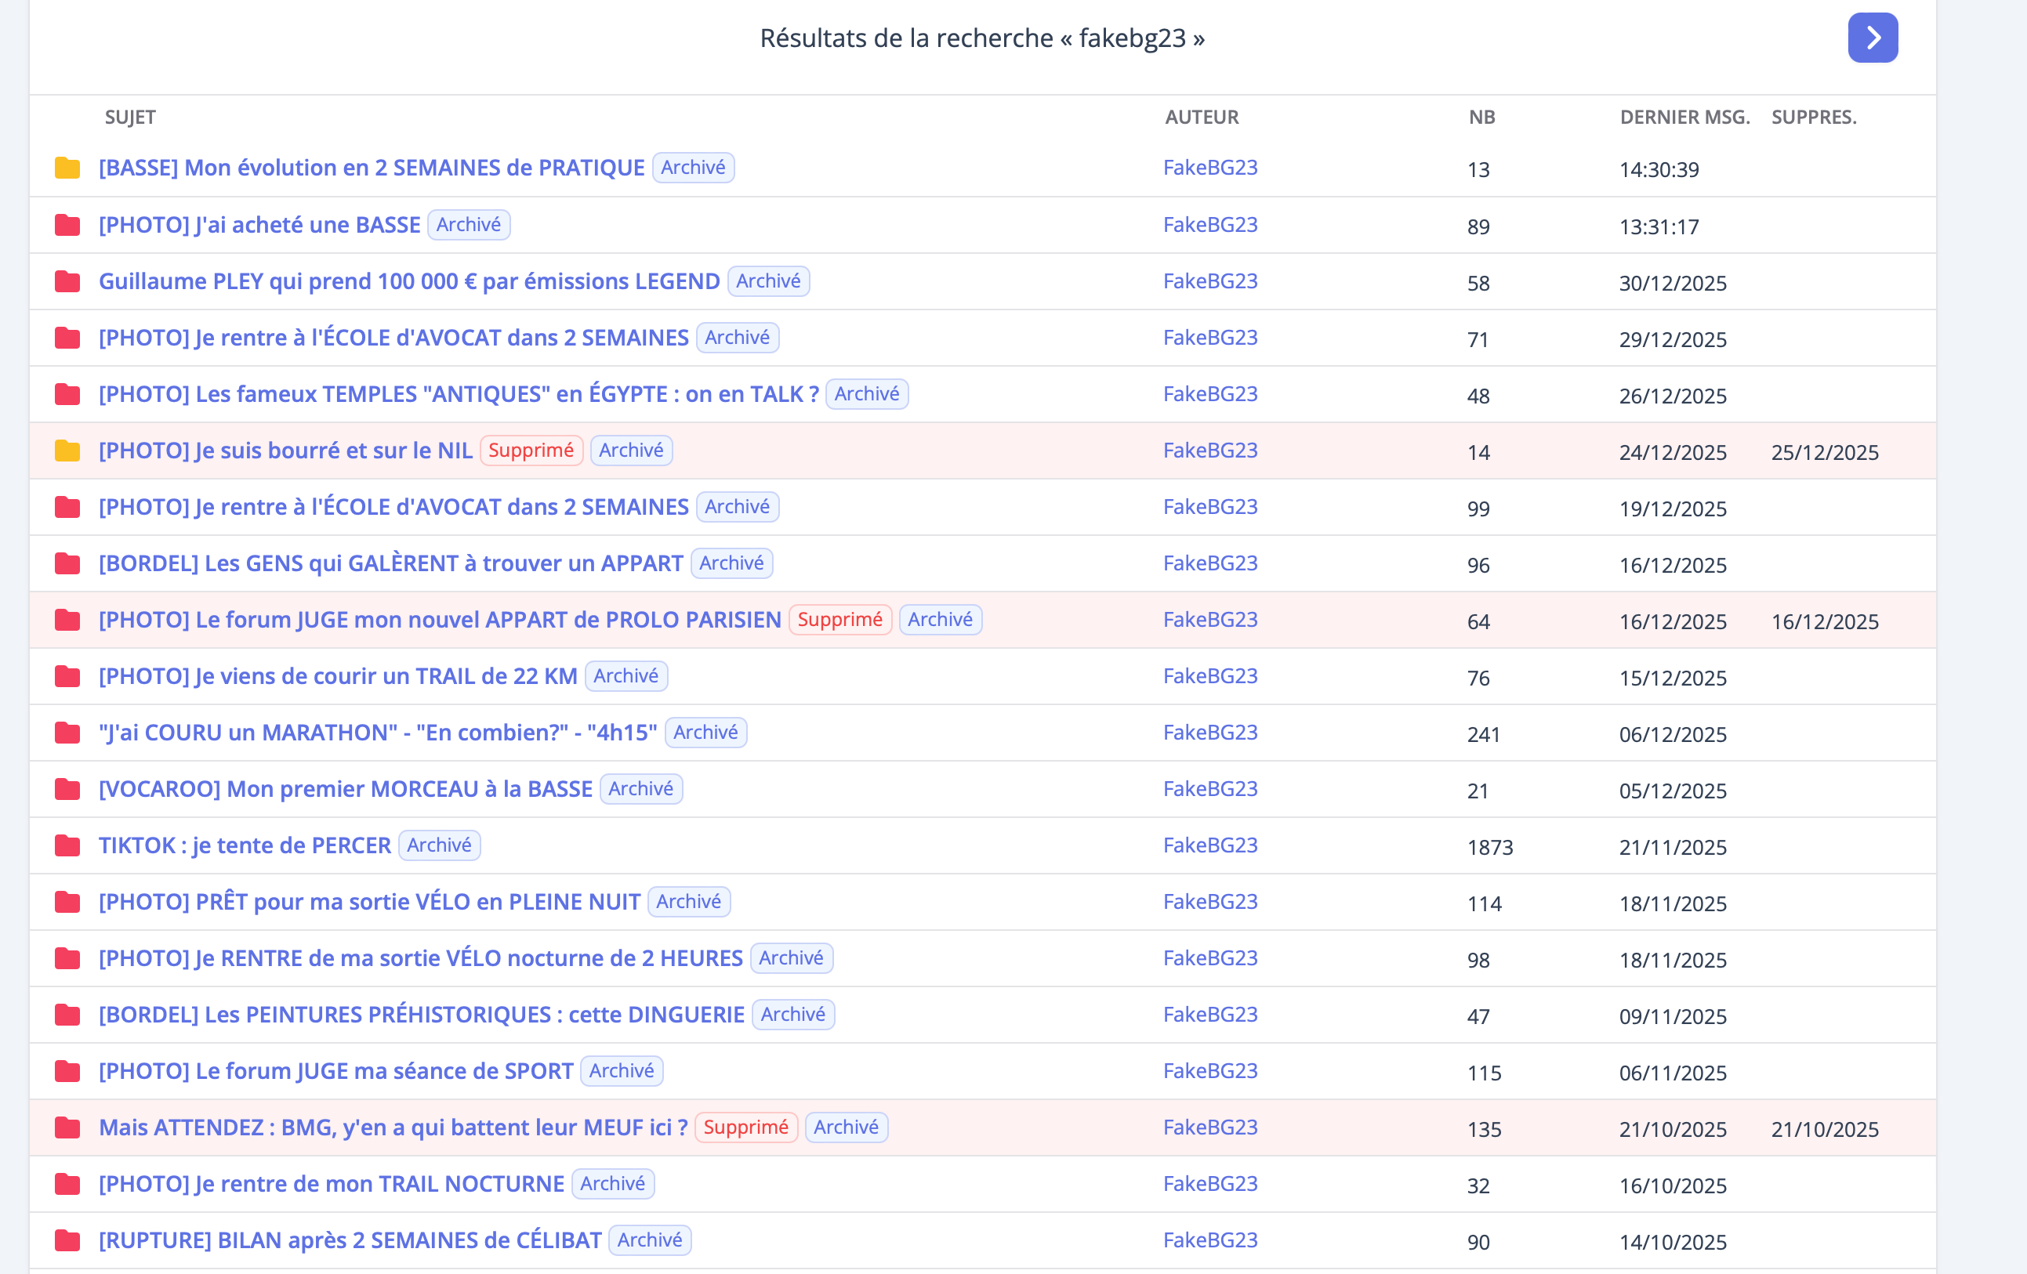Click yellow folder icon beside BASSE évolution topic
2027x1274 pixels.
tap(67, 168)
